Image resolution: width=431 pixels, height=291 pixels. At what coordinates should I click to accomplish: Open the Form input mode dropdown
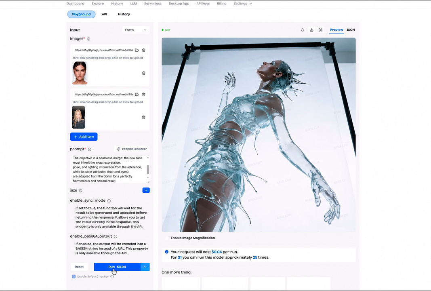pyautogui.click(x=136, y=30)
